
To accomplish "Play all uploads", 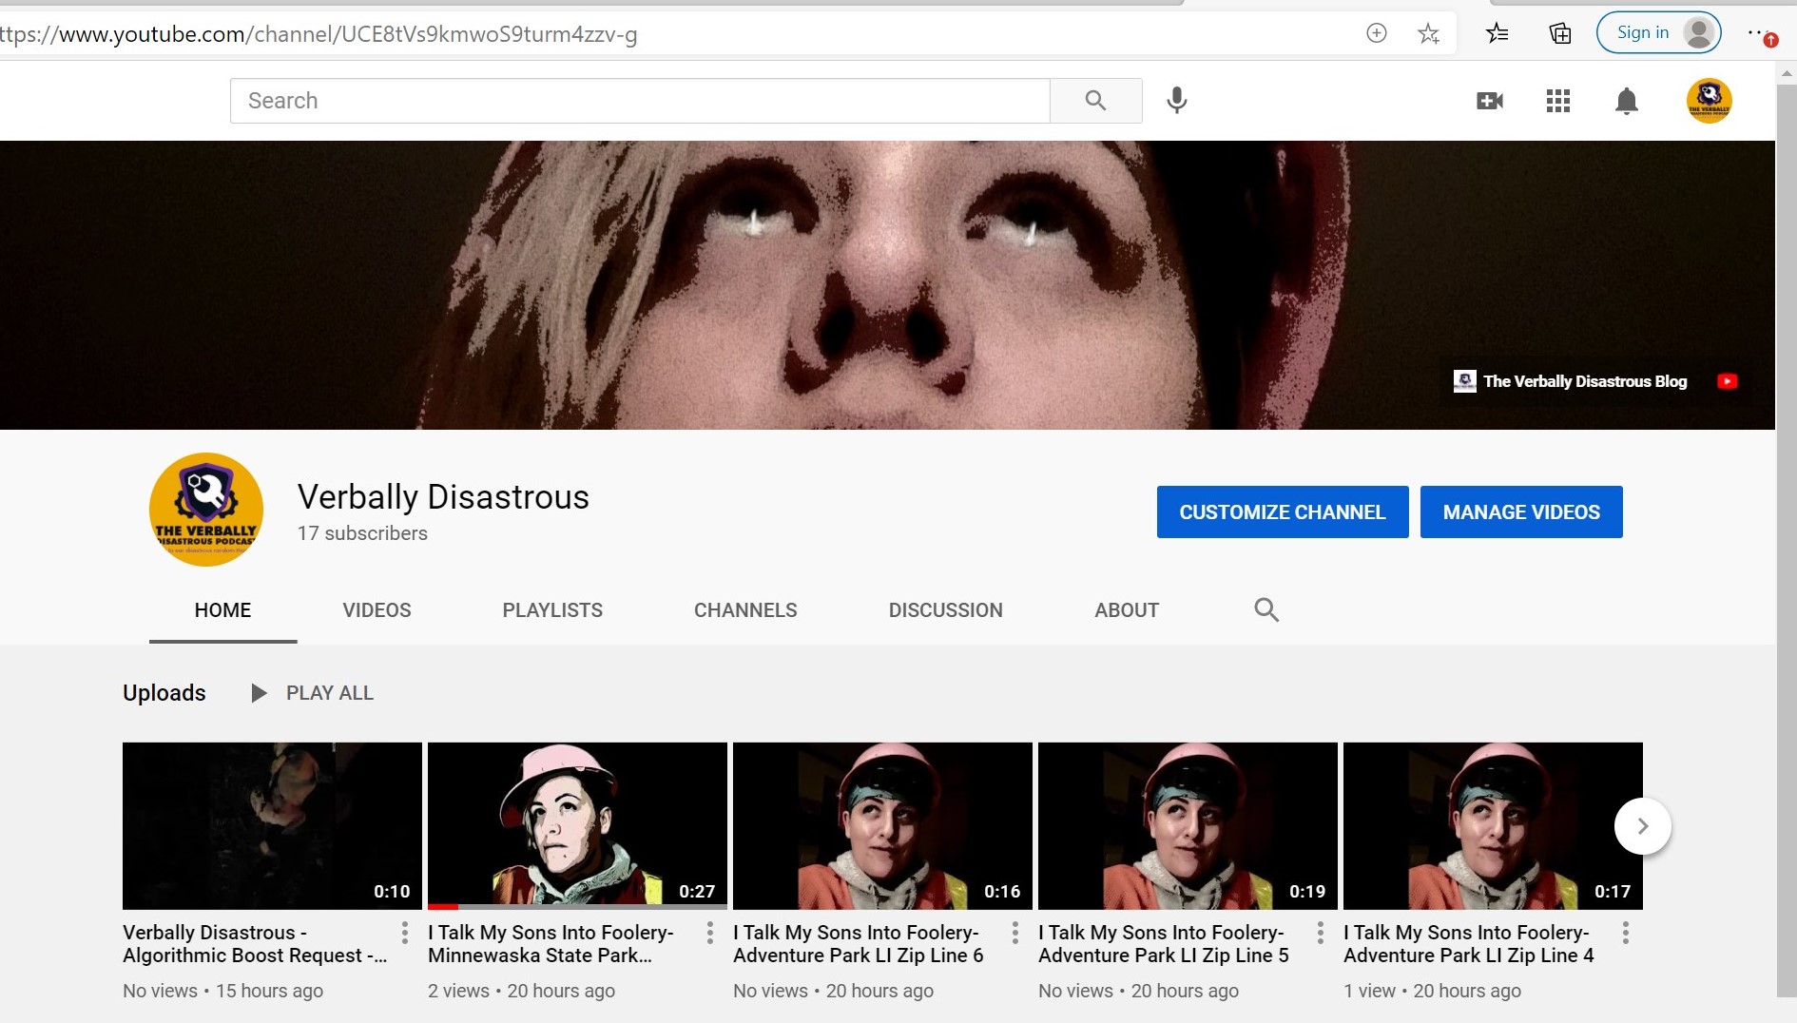I will [x=313, y=693].
